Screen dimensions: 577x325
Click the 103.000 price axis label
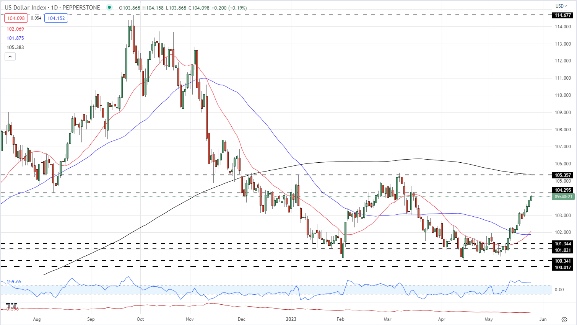pos(563,216)
